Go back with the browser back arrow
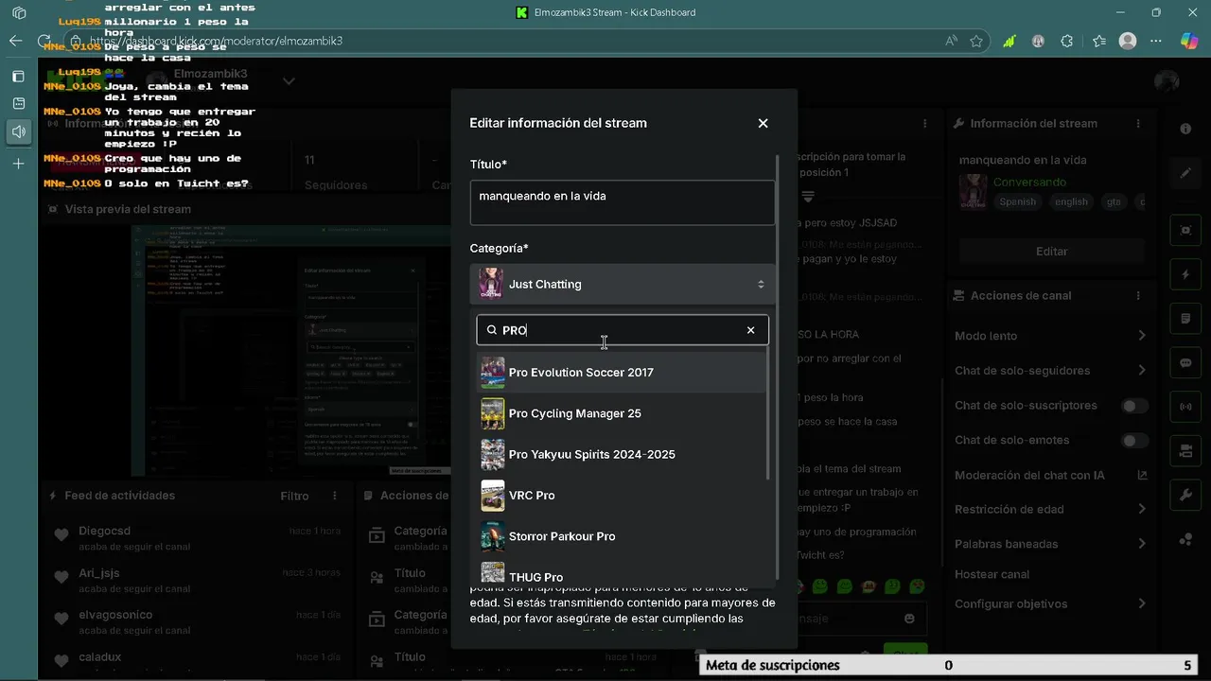This screenshot has height=681, width=1211. [15, 42]
